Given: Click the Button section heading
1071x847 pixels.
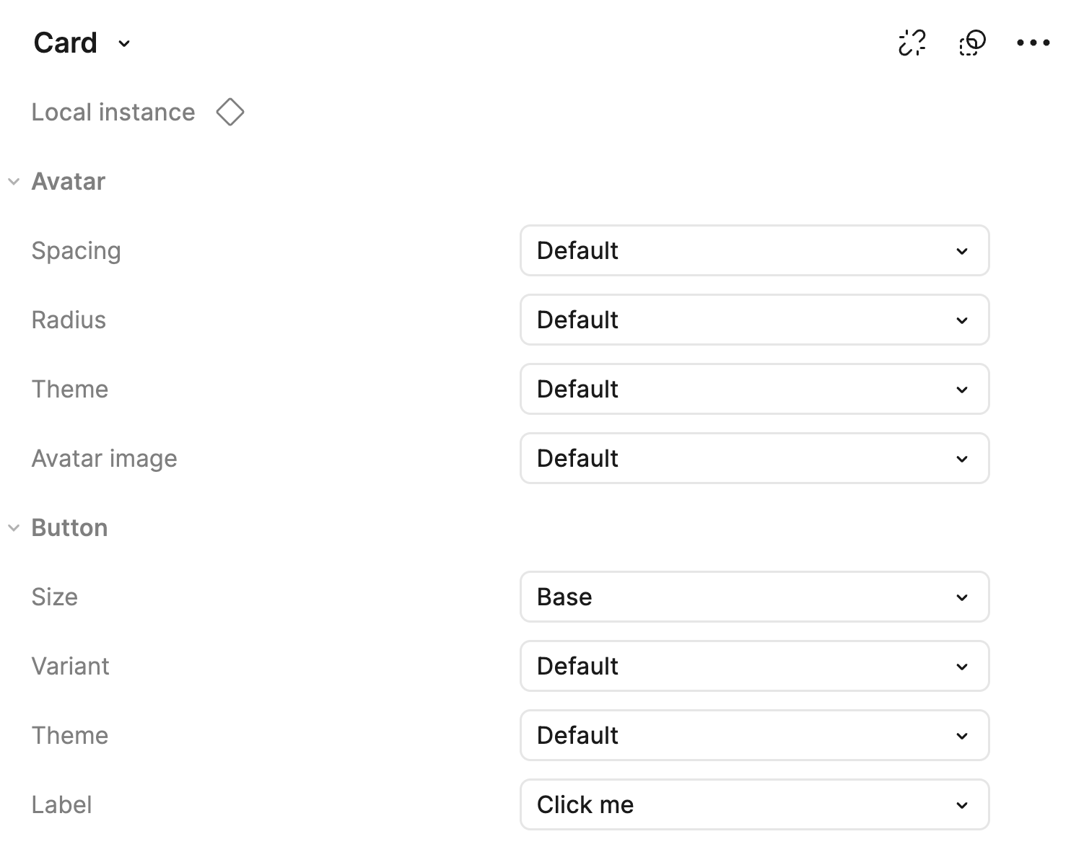Looking at the screenshot, I should tap(69, 528).
